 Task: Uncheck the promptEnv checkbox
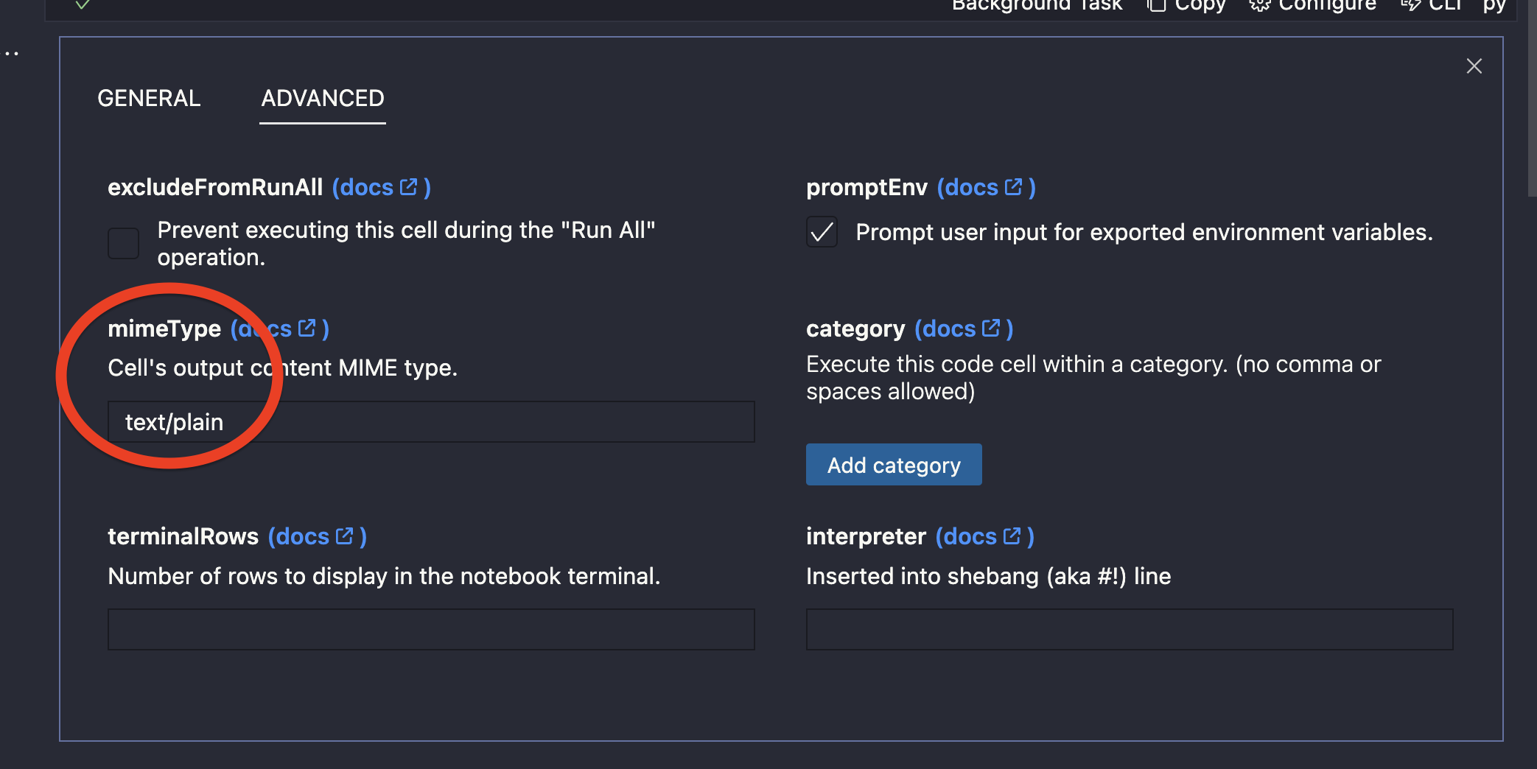click(x=822, y=232)
